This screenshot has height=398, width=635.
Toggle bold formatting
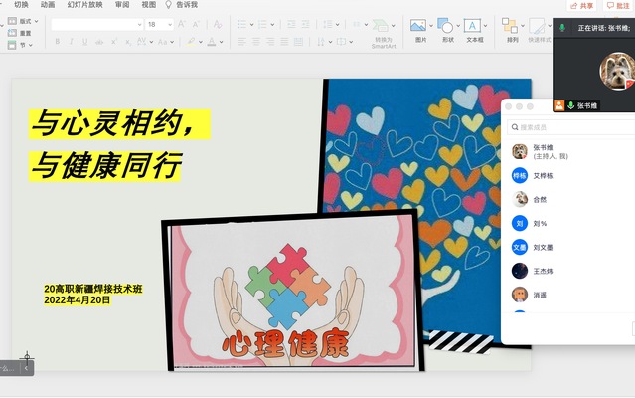57,42
